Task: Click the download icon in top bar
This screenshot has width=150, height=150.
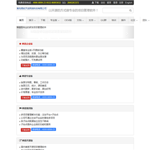Action: coord(93,2)
